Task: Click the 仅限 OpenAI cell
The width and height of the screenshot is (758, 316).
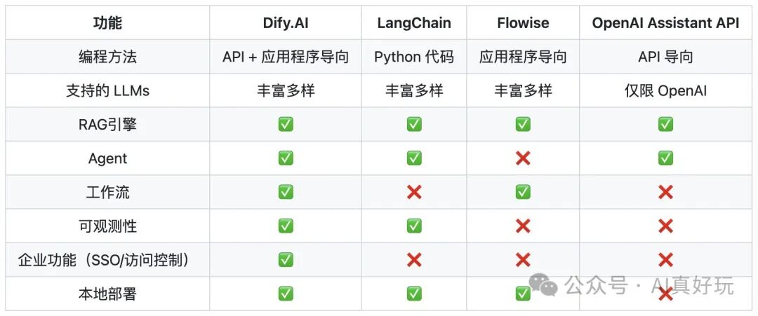Action: (665, 90)
